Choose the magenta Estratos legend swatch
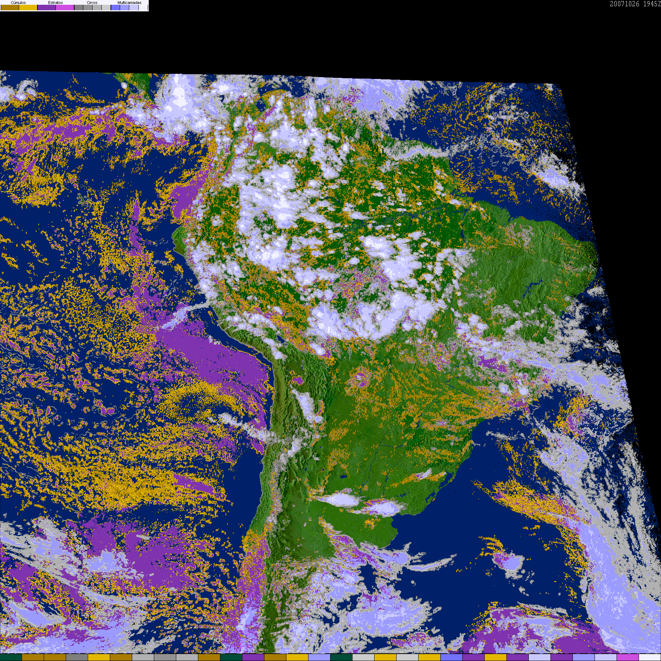This screenshot has height=661, width=661. point(65,7)
